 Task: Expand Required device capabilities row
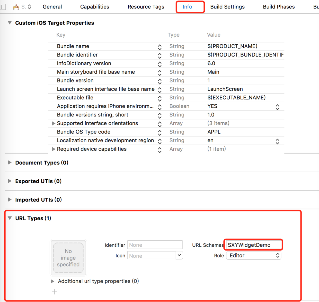tap(54, 149)
